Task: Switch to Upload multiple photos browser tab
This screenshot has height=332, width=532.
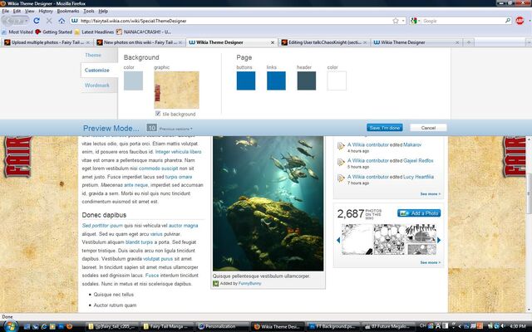Action: tap(47, 42)
